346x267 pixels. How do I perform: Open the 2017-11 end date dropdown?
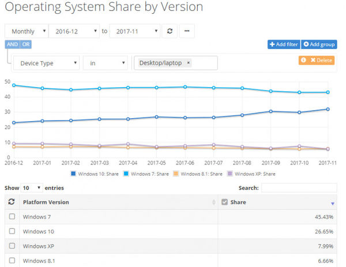click(134, 31)
